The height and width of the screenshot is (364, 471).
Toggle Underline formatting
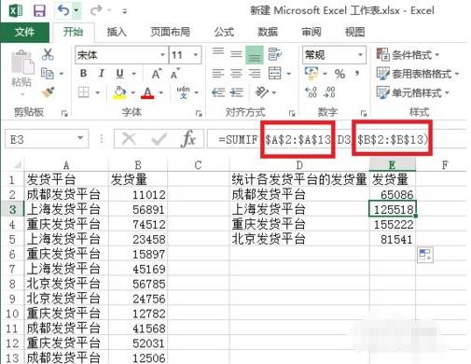(119, 74)
